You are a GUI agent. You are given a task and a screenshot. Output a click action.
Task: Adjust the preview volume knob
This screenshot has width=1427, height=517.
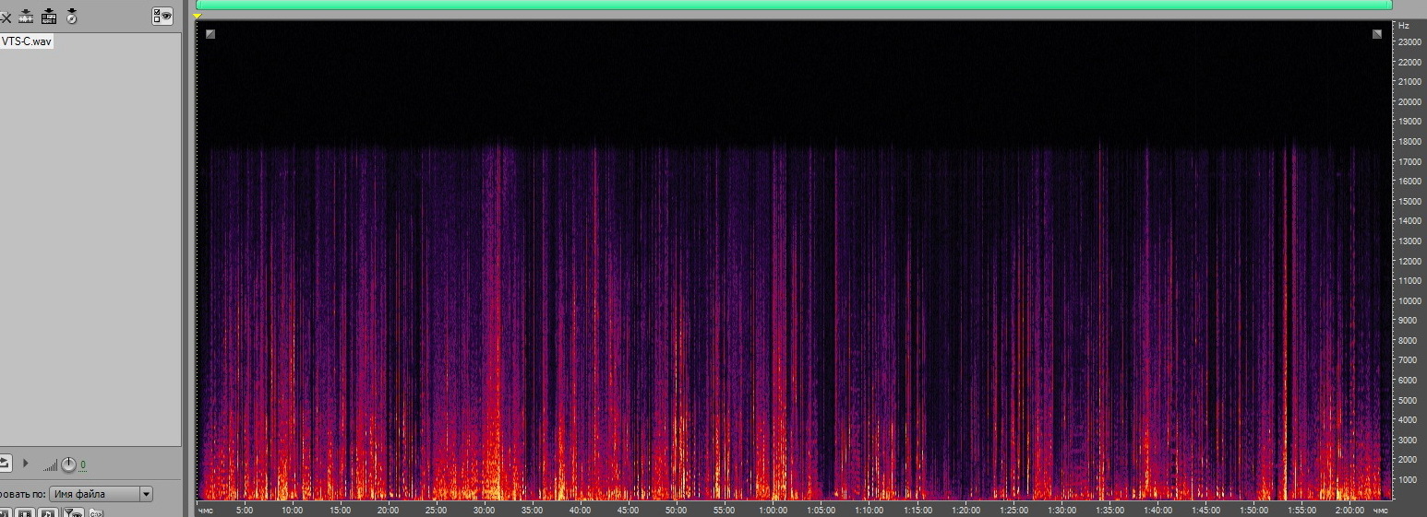[68, 464]
